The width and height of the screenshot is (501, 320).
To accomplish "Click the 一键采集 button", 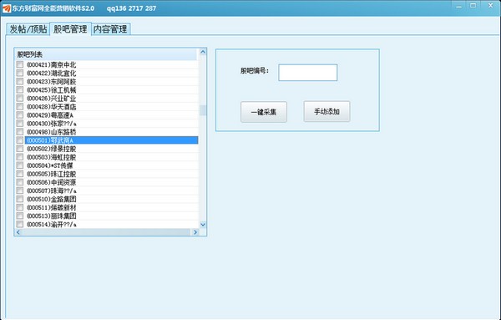I will 264,112.
